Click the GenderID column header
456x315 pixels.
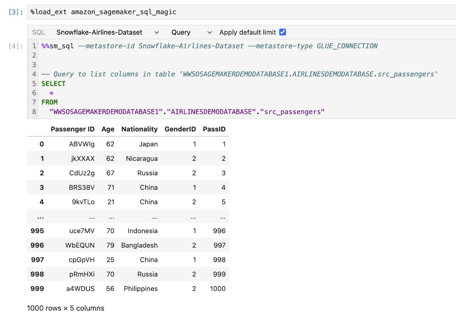pyautogui.click(x=180, y=129)
